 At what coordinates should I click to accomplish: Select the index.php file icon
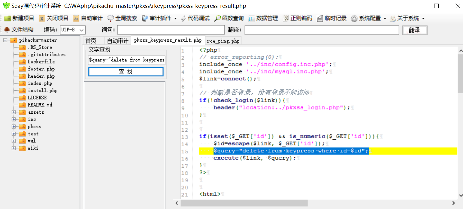pyautogui.click(x=22, y=83)
